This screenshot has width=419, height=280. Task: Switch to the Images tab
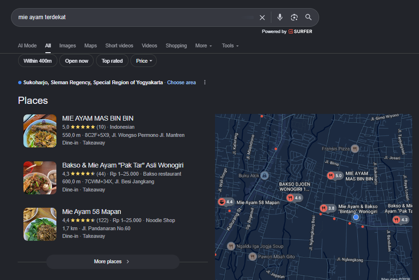(68, 46)
